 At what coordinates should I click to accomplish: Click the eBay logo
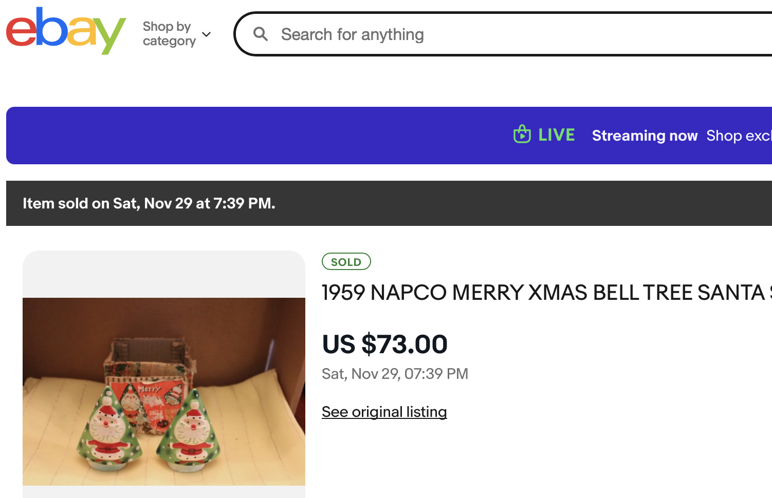coord(66,31)
